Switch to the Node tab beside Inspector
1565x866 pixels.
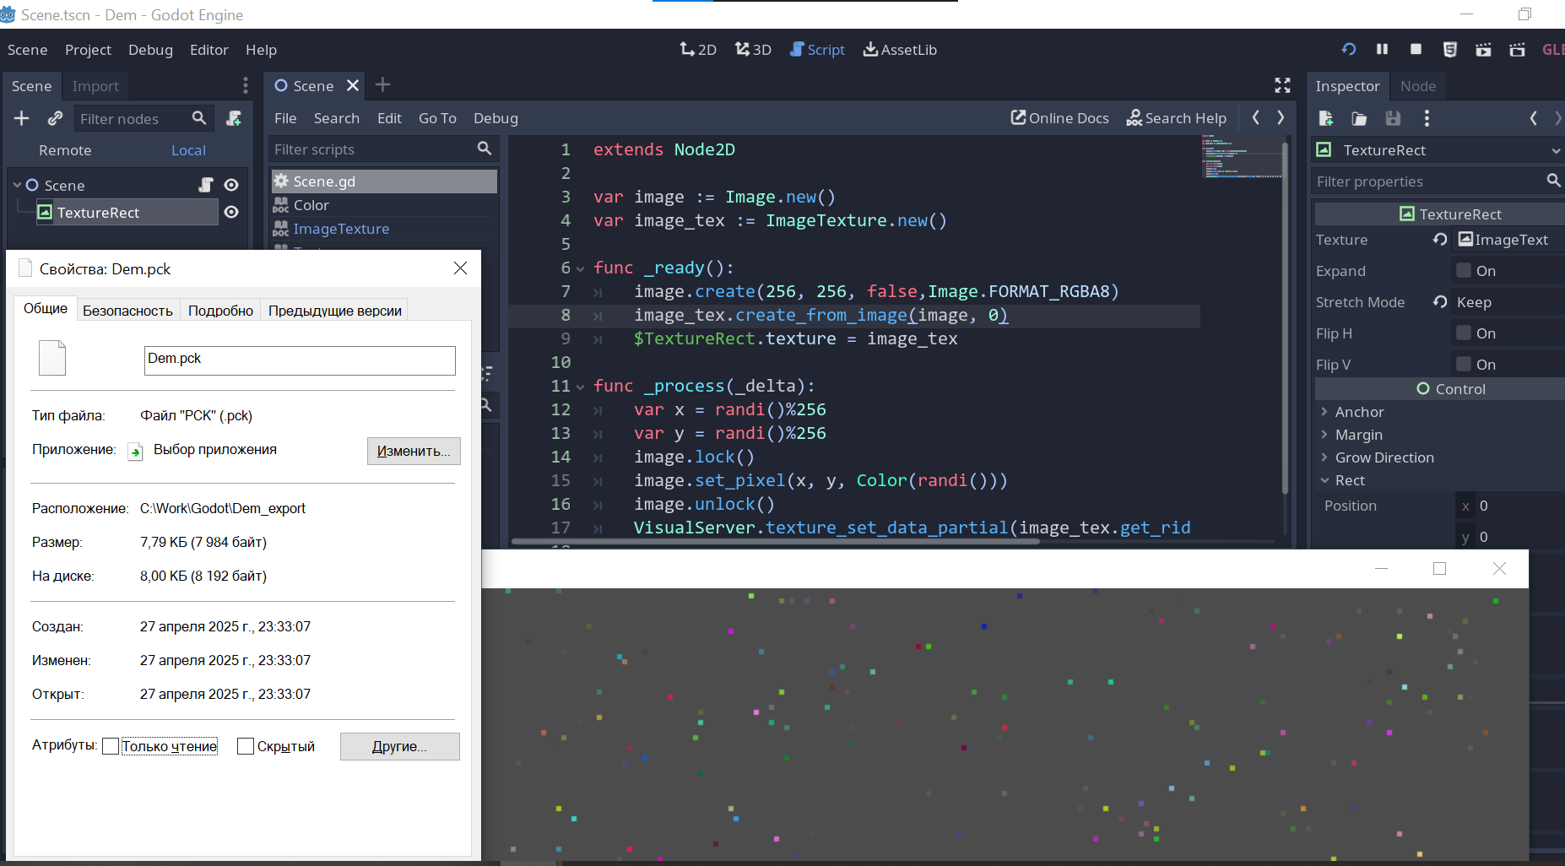coord(1418,86)
